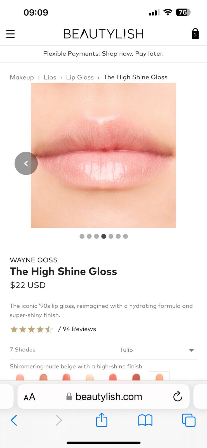
Task: Navigate back with Safari back arrow
Action: coord(14,420)
